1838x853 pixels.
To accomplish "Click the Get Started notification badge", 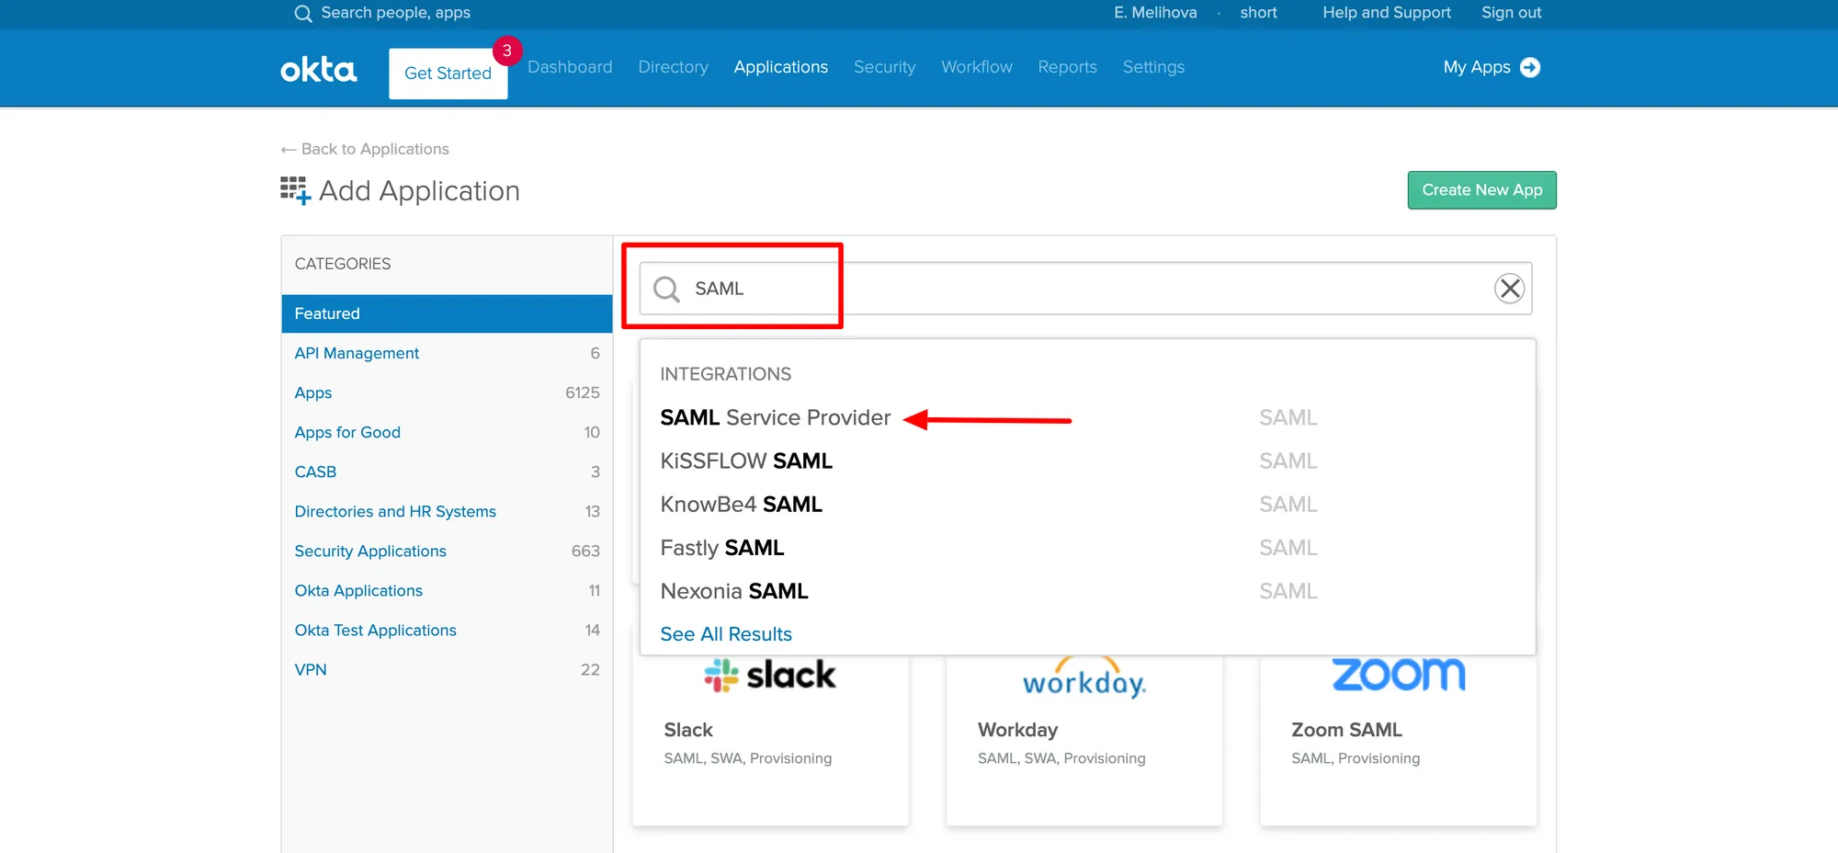I will tap(507, 51).
